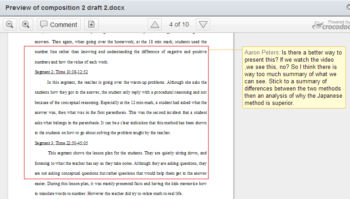This screenshot has height=199, width=350.
Task: Go to previous page with up arrow
Action: (155, 24)
